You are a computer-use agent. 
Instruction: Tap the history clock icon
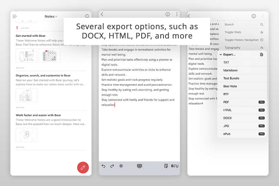[x=262, y=40]
